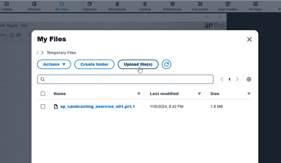Switch to Full screen mode

click(x=200, y=6)
